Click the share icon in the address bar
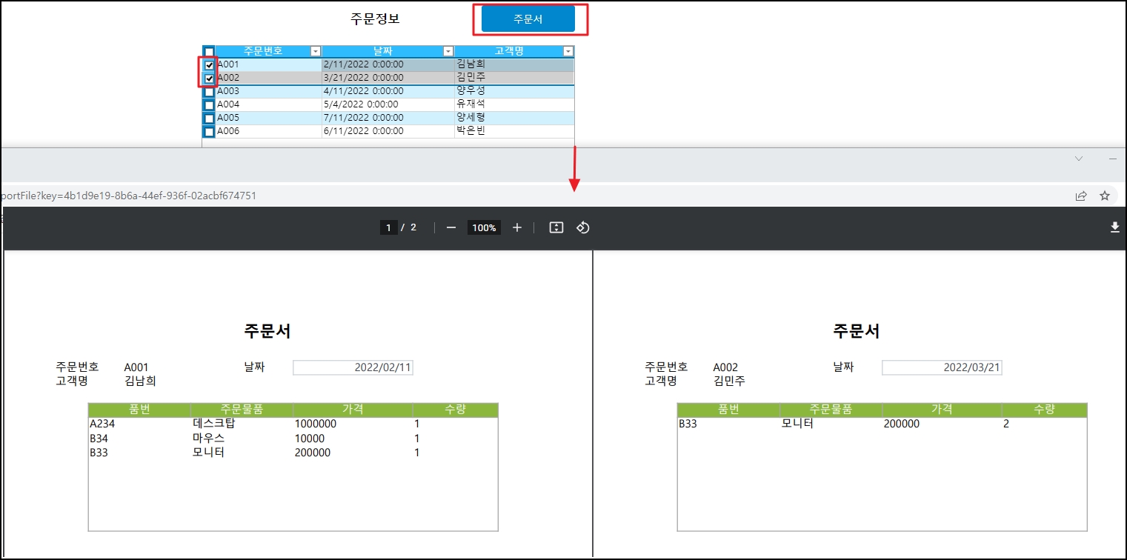1127x560 pixels. pyautogui.click(x=1081, y=196)
